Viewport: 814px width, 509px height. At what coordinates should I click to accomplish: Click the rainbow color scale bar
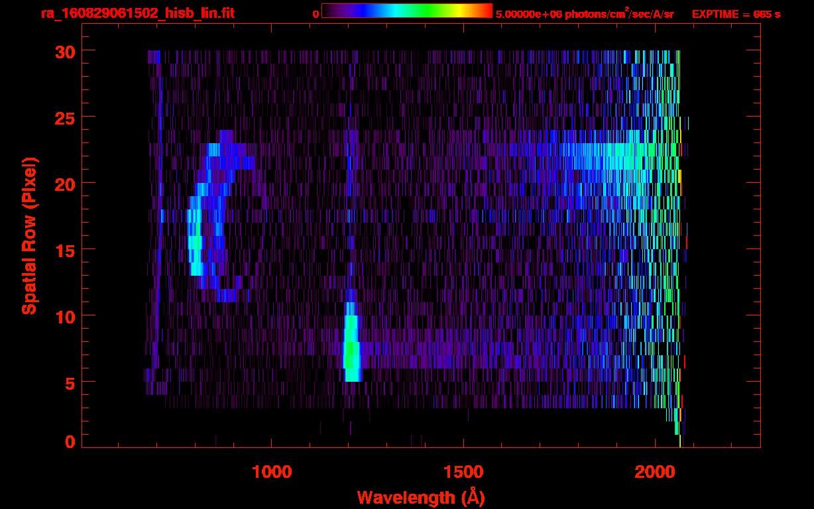(407, 11)
